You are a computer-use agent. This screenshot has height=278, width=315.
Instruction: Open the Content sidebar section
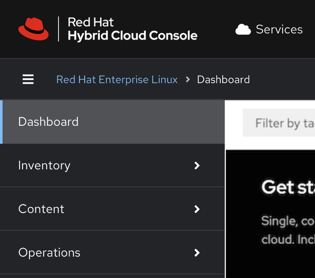(41, 209)
